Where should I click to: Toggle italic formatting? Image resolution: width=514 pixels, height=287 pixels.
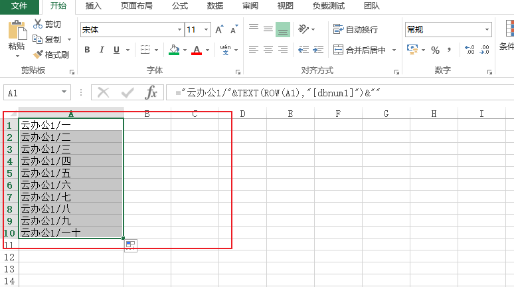[x=102, y=50]
